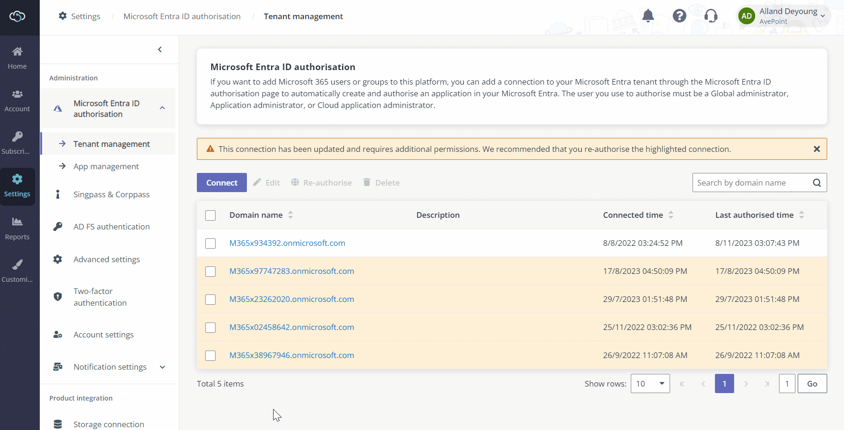Expand Notification settings section
The width and height of the screenshot is (844, 430).
coord(162,367)
